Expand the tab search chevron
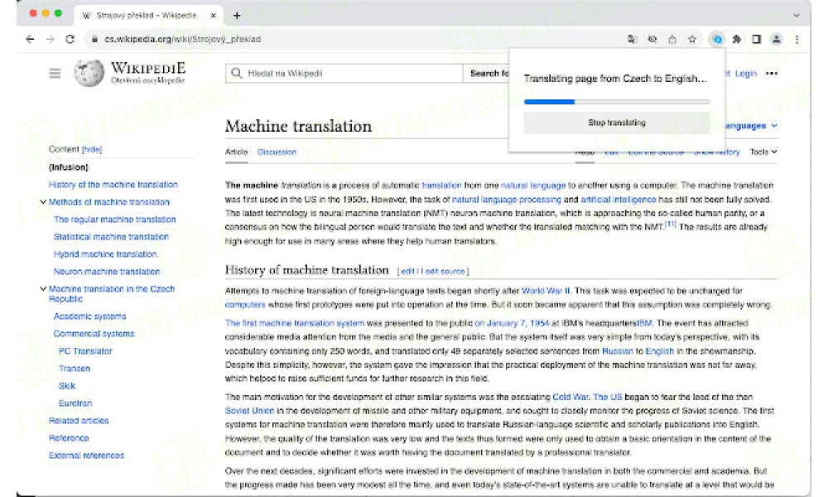 coord(797,15)
